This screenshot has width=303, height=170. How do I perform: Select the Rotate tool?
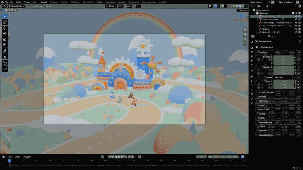(x=5, y=34)
